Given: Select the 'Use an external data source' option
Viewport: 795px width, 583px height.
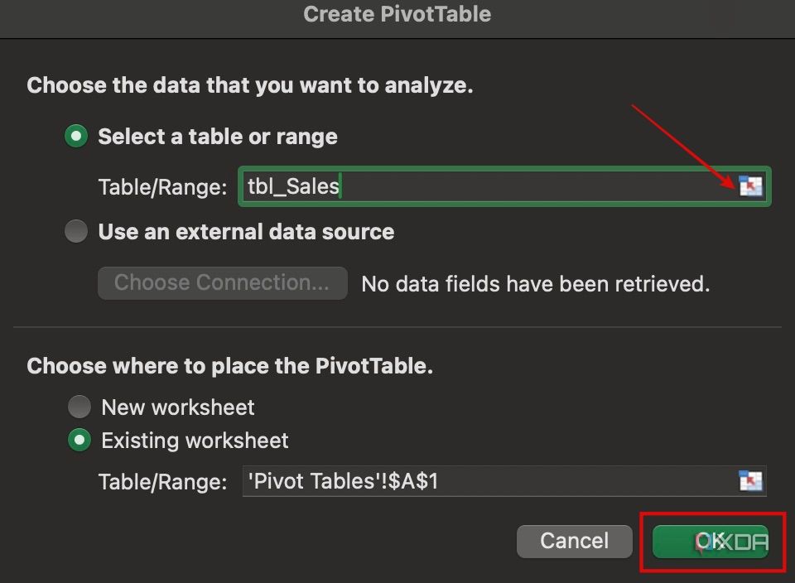Looking at the screenshot, I should click(76, 231).
